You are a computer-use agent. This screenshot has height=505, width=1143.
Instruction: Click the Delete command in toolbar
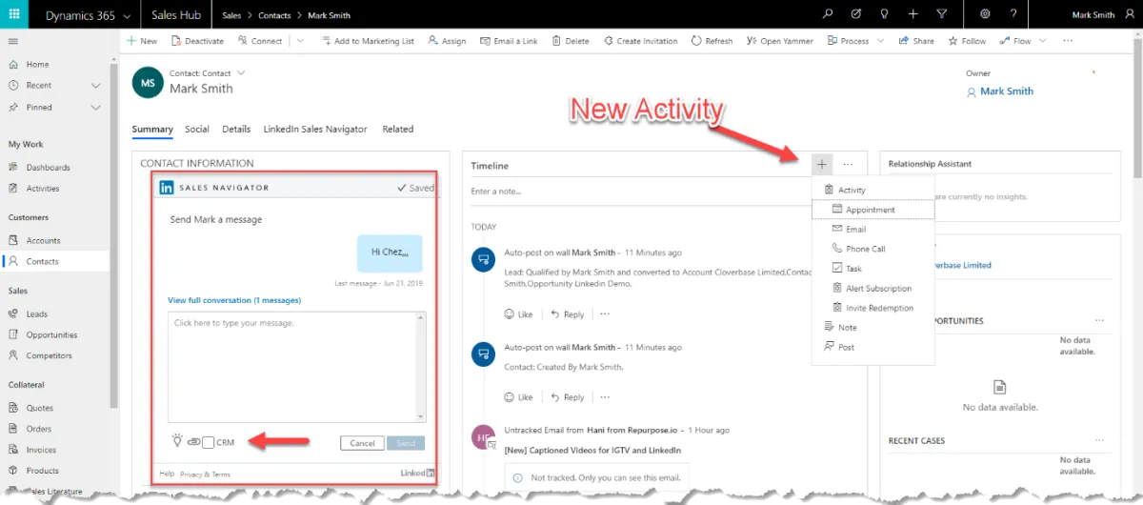(570, 41)
